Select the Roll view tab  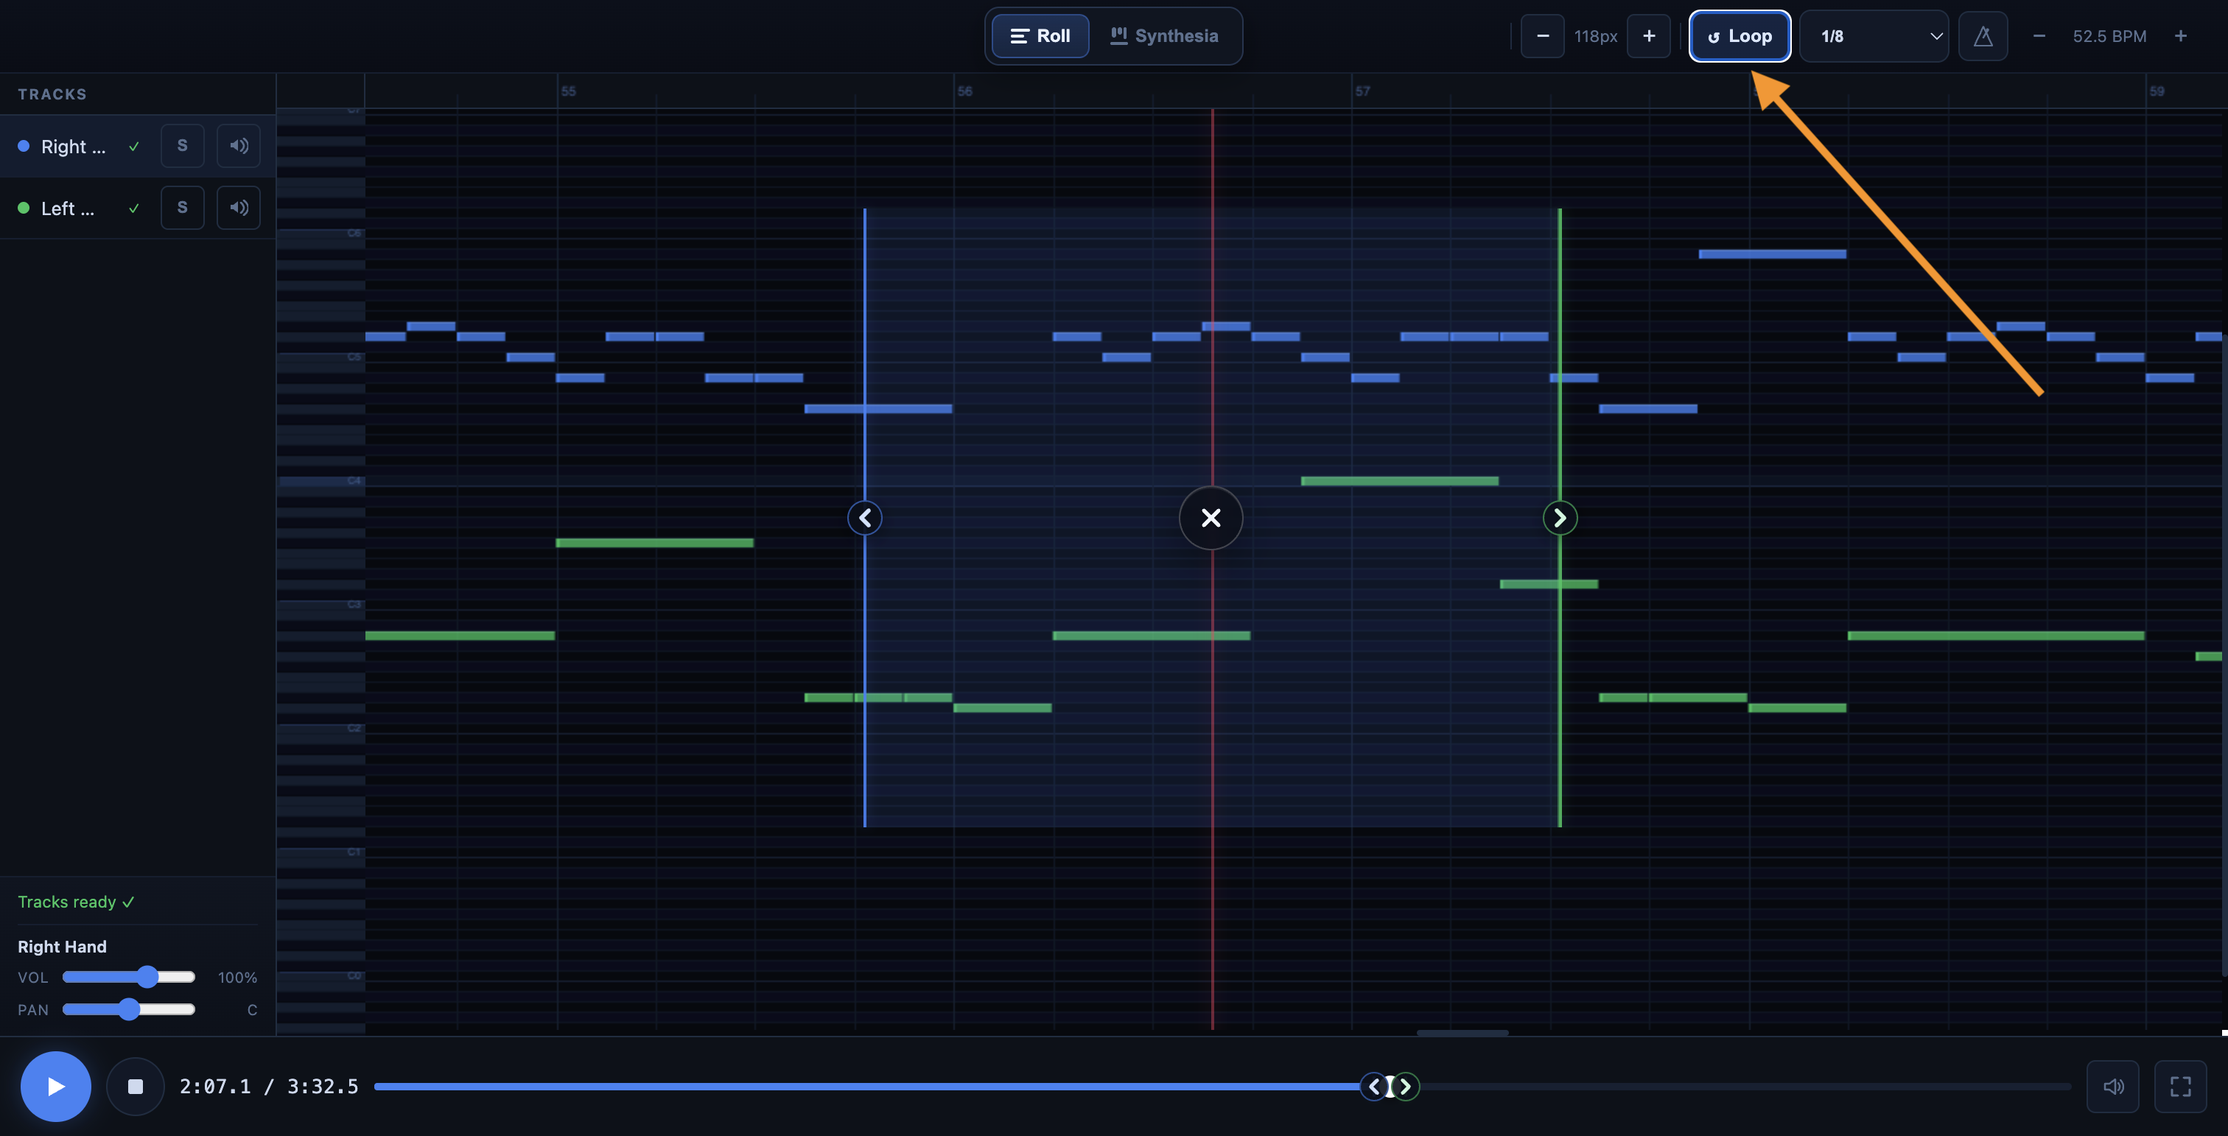click(1040, 36)
